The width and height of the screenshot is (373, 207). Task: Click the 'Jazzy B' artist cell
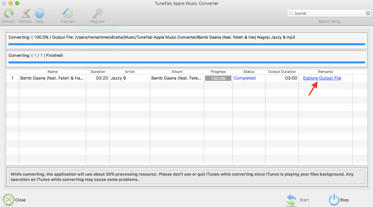point(130,78)
